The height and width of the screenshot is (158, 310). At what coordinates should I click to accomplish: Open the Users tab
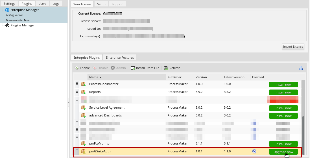[42, 4]
